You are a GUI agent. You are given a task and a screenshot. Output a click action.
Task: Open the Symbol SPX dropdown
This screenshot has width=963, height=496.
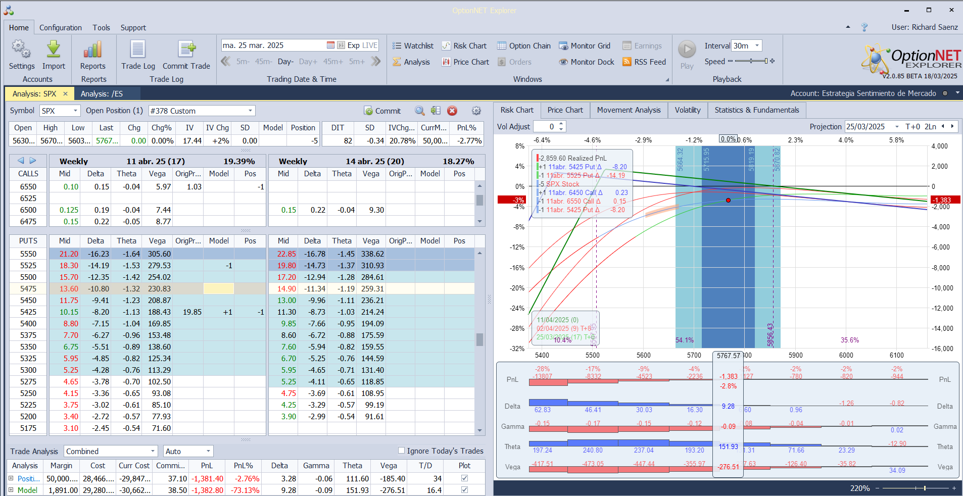click(75, 111)
